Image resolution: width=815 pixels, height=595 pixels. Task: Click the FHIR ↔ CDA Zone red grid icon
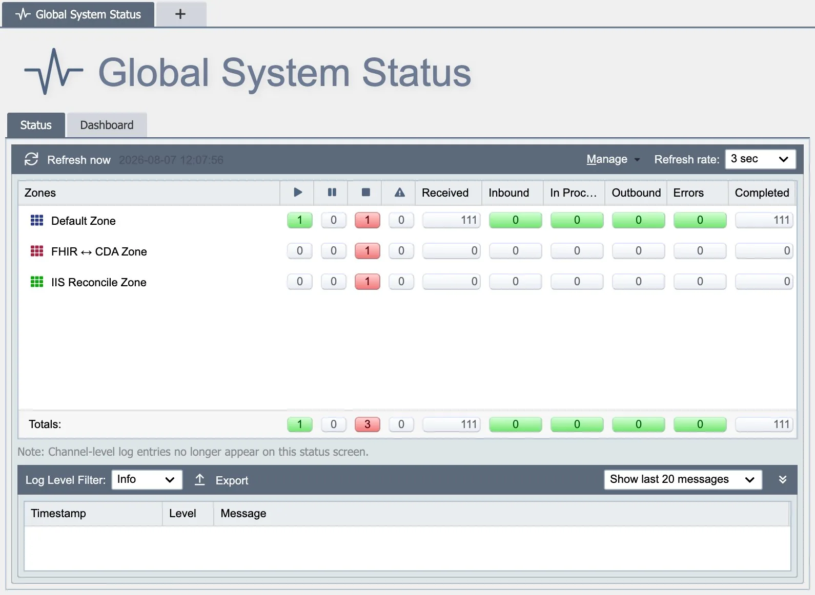coord(37,251)
